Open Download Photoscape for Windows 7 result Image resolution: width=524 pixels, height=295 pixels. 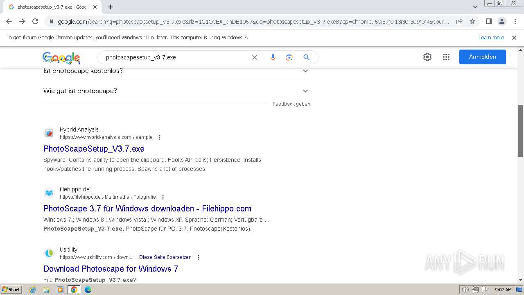(x=111, y=269)
